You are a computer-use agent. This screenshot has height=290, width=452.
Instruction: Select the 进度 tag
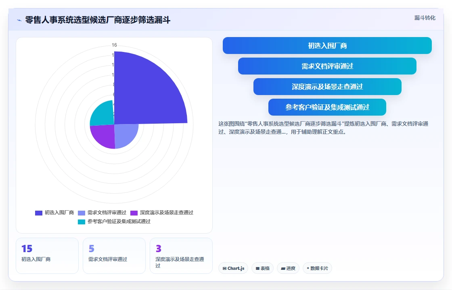click(x=288, y=268)
